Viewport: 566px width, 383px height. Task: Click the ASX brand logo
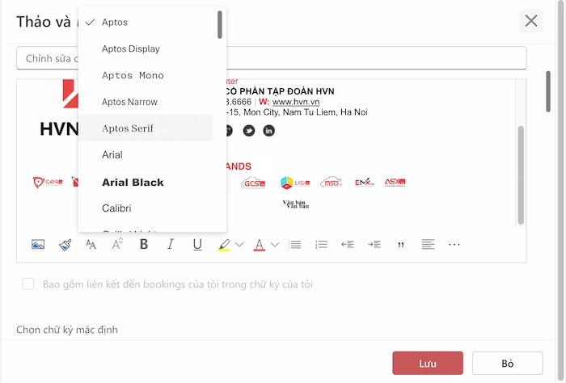point(395,183)
